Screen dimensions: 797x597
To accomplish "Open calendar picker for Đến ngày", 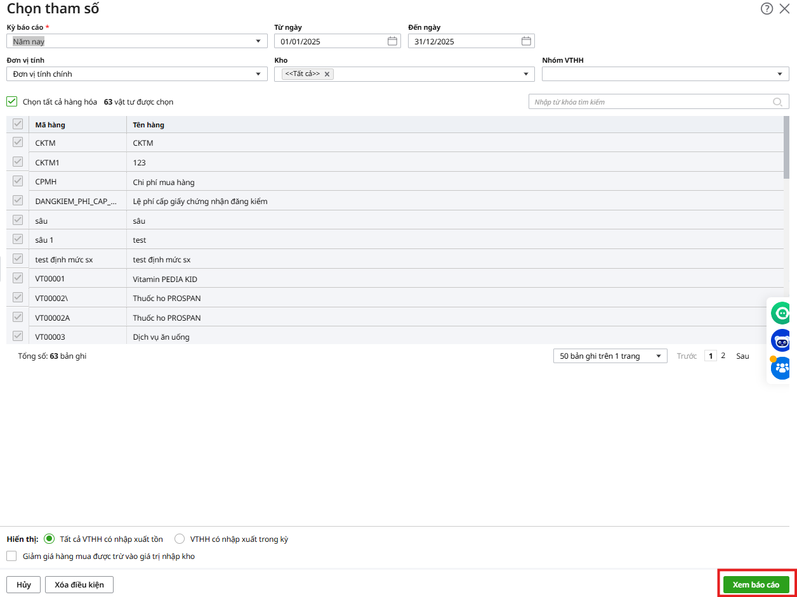I will pyautogui.click(x=526, y=41).
